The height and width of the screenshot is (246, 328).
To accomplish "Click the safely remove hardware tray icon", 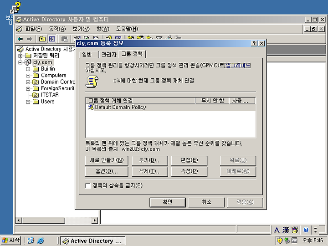I will pyautogui.click(x=287, y=241).
